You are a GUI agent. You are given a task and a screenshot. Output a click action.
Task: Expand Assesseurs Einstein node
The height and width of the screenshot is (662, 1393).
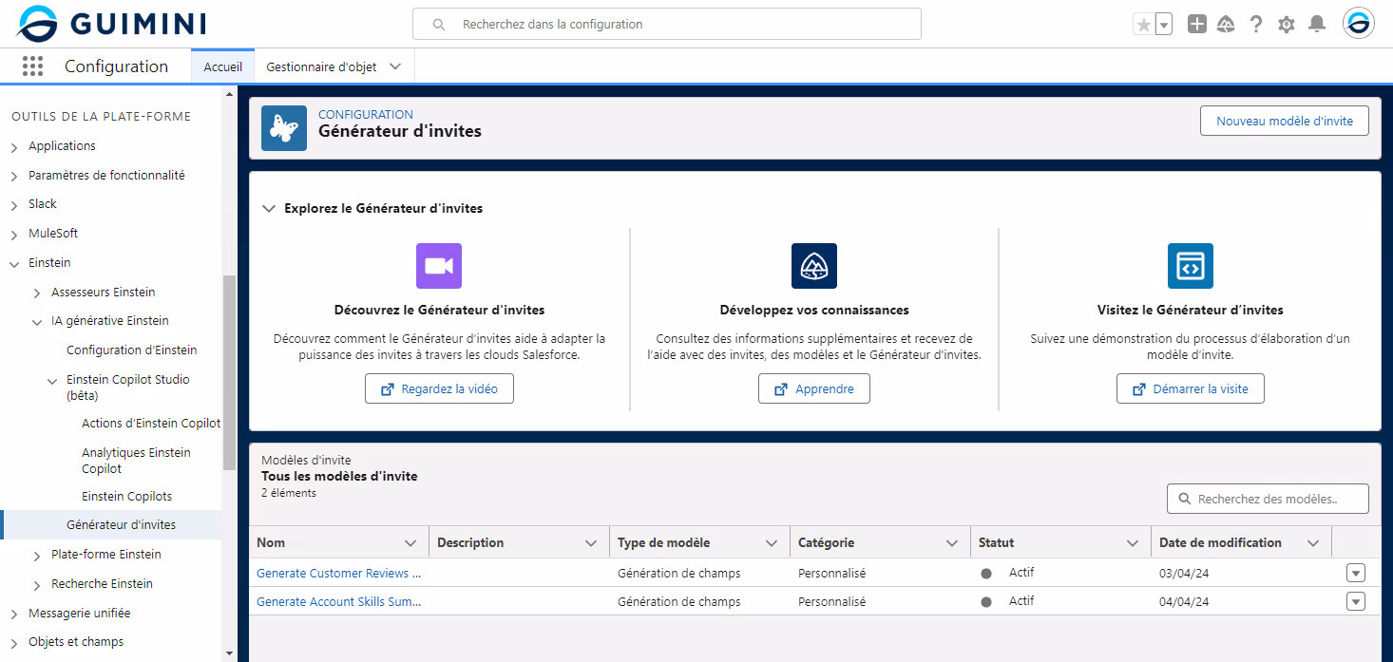coord(37,293)
